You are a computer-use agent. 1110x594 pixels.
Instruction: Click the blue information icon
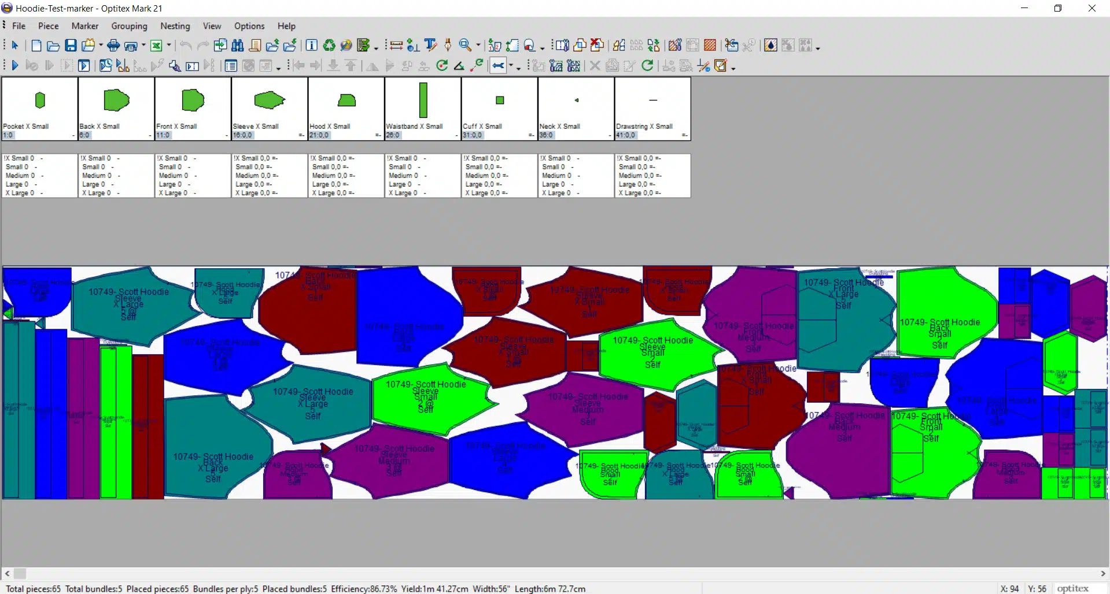[311, 46]
